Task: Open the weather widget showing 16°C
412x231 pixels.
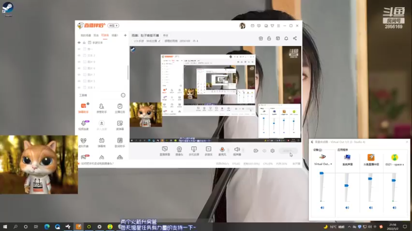Action: [x=334, y=227]
